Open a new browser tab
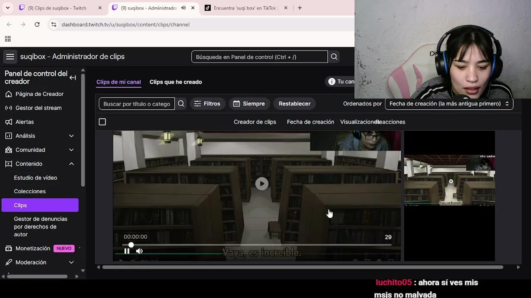Viewport: 531px width, 298px height. click(x=300, y=8)
